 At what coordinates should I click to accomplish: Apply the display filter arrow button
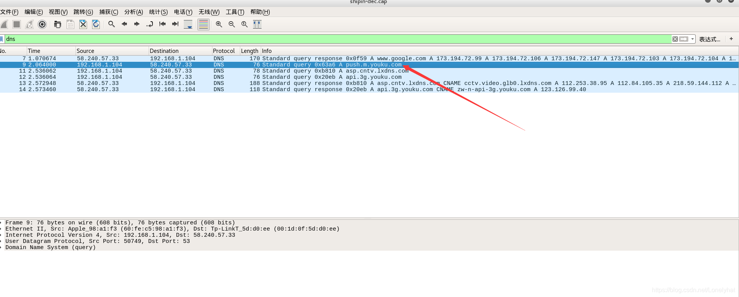click(684, 39)
